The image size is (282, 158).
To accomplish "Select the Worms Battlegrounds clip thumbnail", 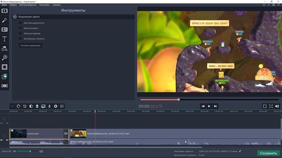I will pos(78,133).
